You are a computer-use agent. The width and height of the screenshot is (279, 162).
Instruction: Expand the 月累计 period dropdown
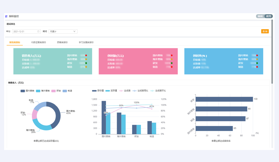tap(63, 31)
